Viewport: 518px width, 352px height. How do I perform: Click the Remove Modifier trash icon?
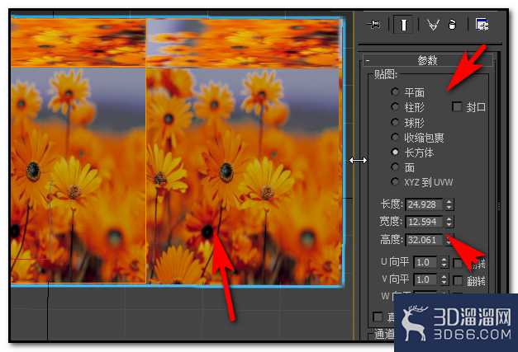click(x=452, y=25)
